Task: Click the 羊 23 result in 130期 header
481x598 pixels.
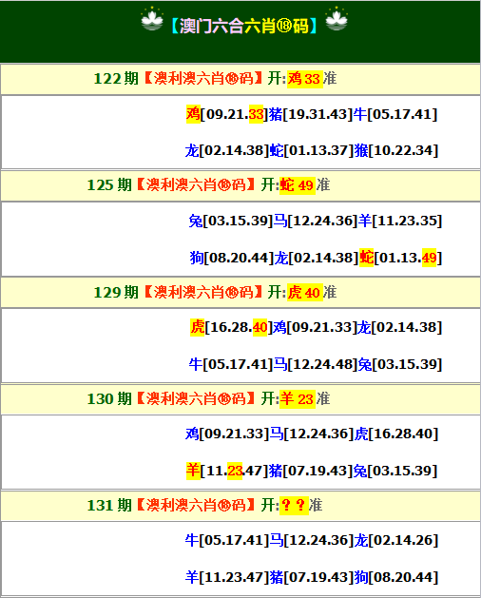Action: (298, 399)
